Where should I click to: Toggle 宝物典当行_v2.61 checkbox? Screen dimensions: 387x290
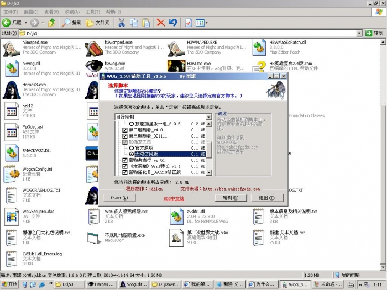tap(125, 160)
